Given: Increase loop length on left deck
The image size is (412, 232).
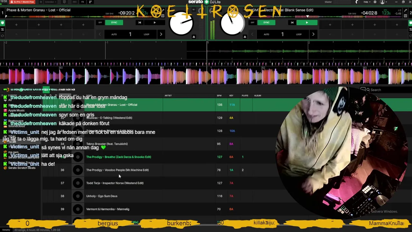Looking at the screenshot, I should [161, 34].
